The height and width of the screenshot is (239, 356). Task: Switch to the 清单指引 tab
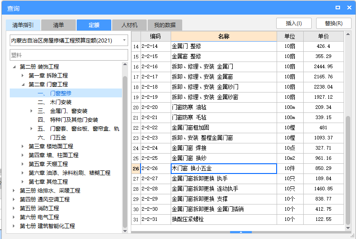pyautogui.click(x=23, y=25)
